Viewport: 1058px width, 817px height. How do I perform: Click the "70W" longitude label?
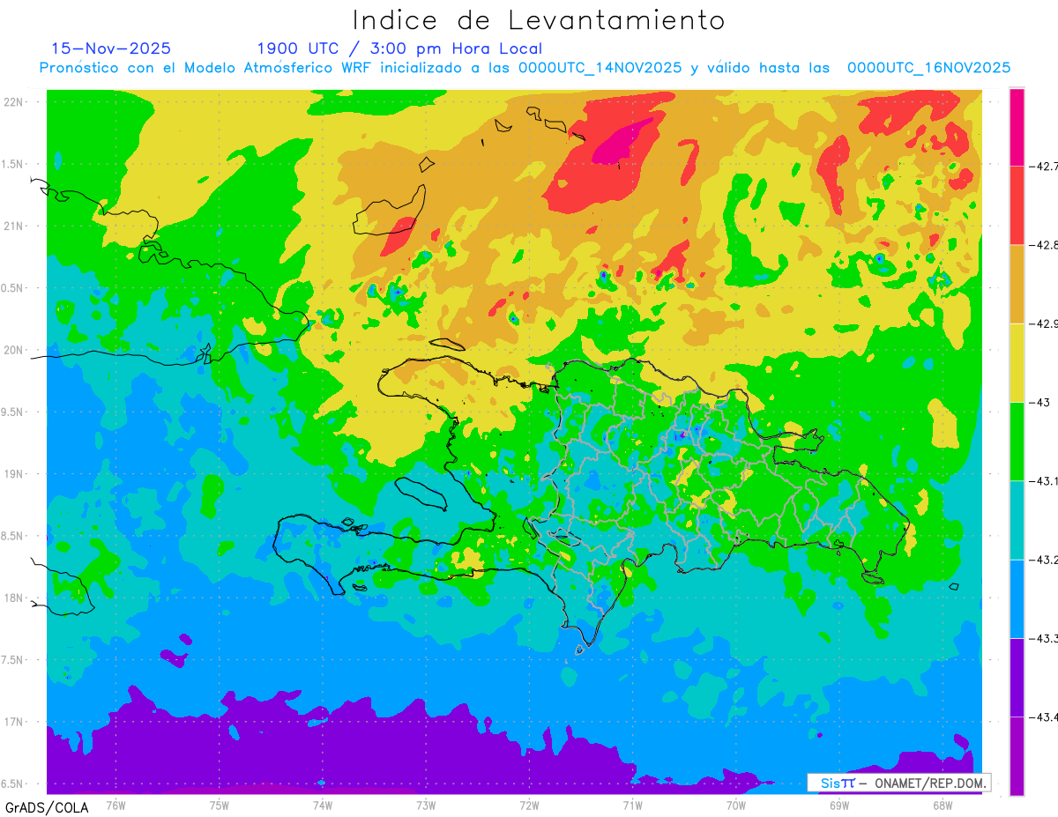coord(736,805)
